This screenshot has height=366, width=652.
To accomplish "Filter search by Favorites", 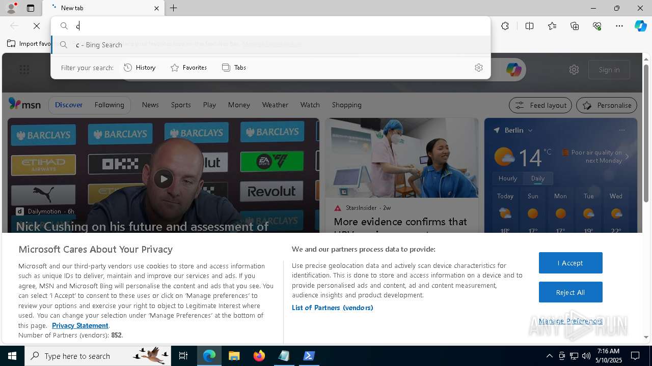I will 188,68.
